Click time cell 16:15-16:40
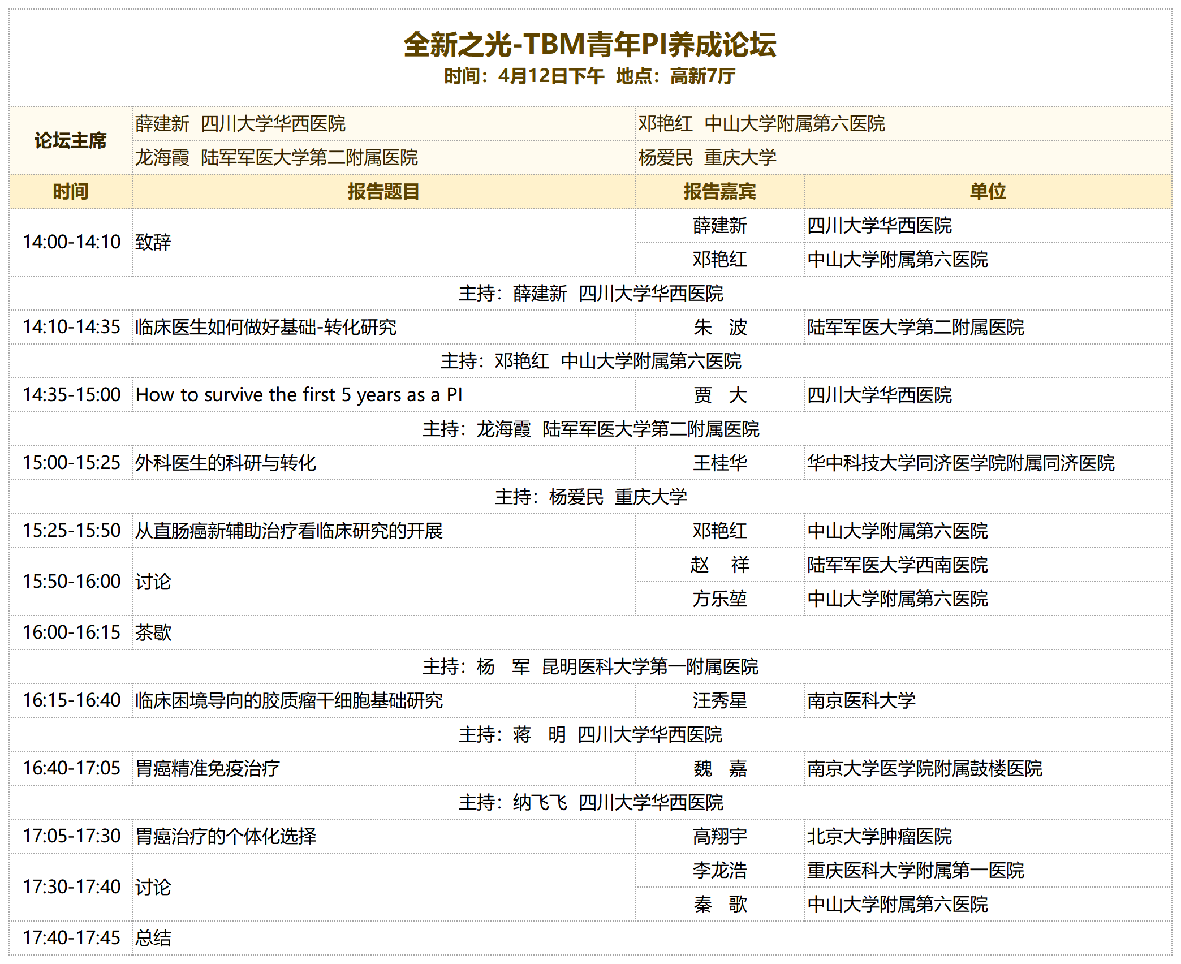This screenshot has height=964, width=1181. coord(71,700)
